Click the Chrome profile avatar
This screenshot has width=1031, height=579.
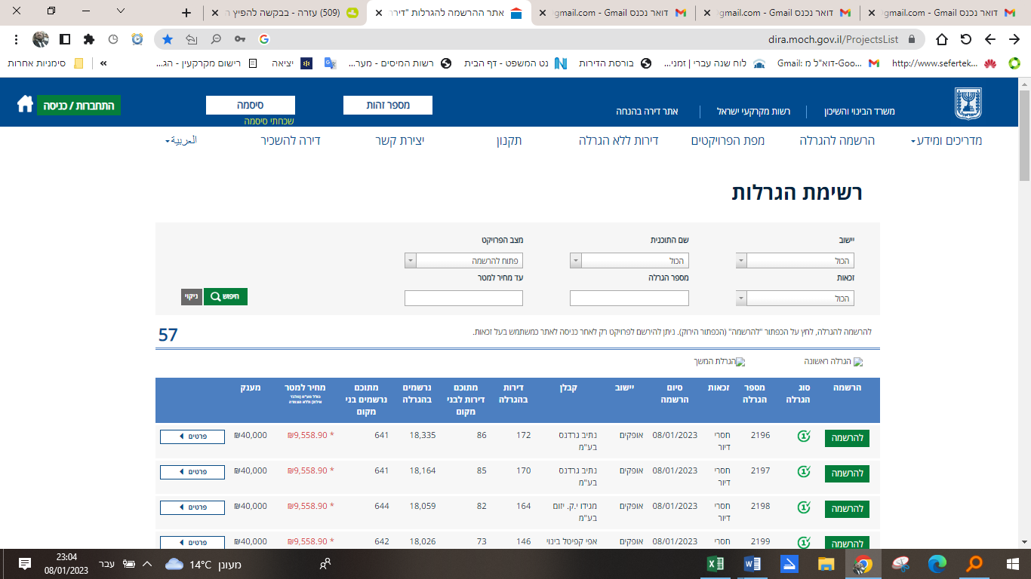click(x=41, y=39)
